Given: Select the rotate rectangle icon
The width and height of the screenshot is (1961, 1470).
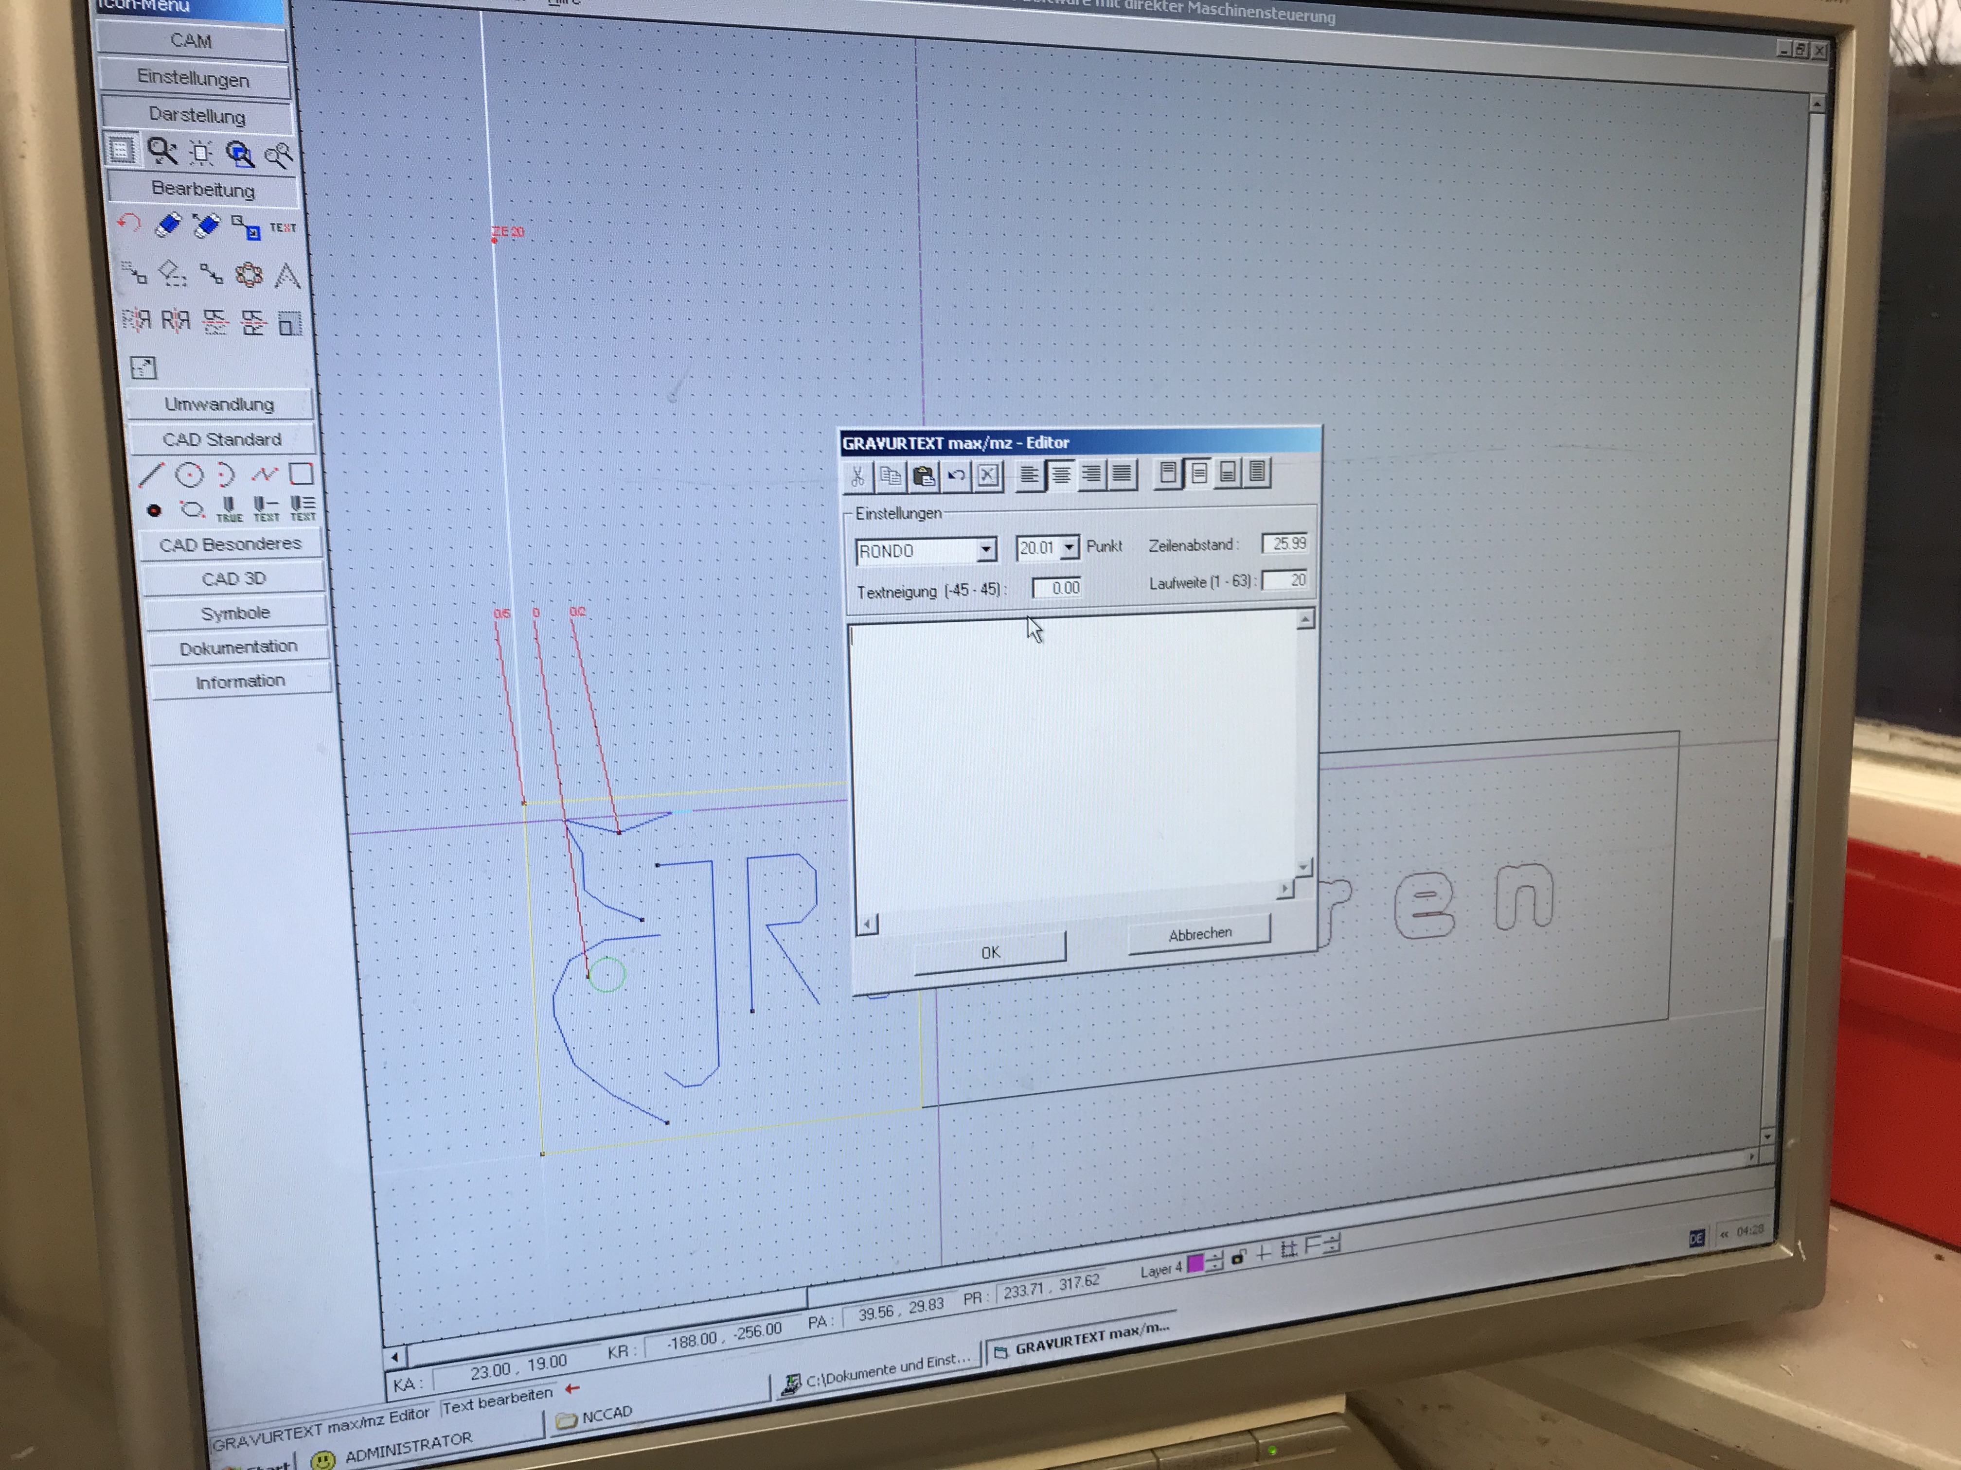Looking at the screenshot, I should [x=173, y=273].
